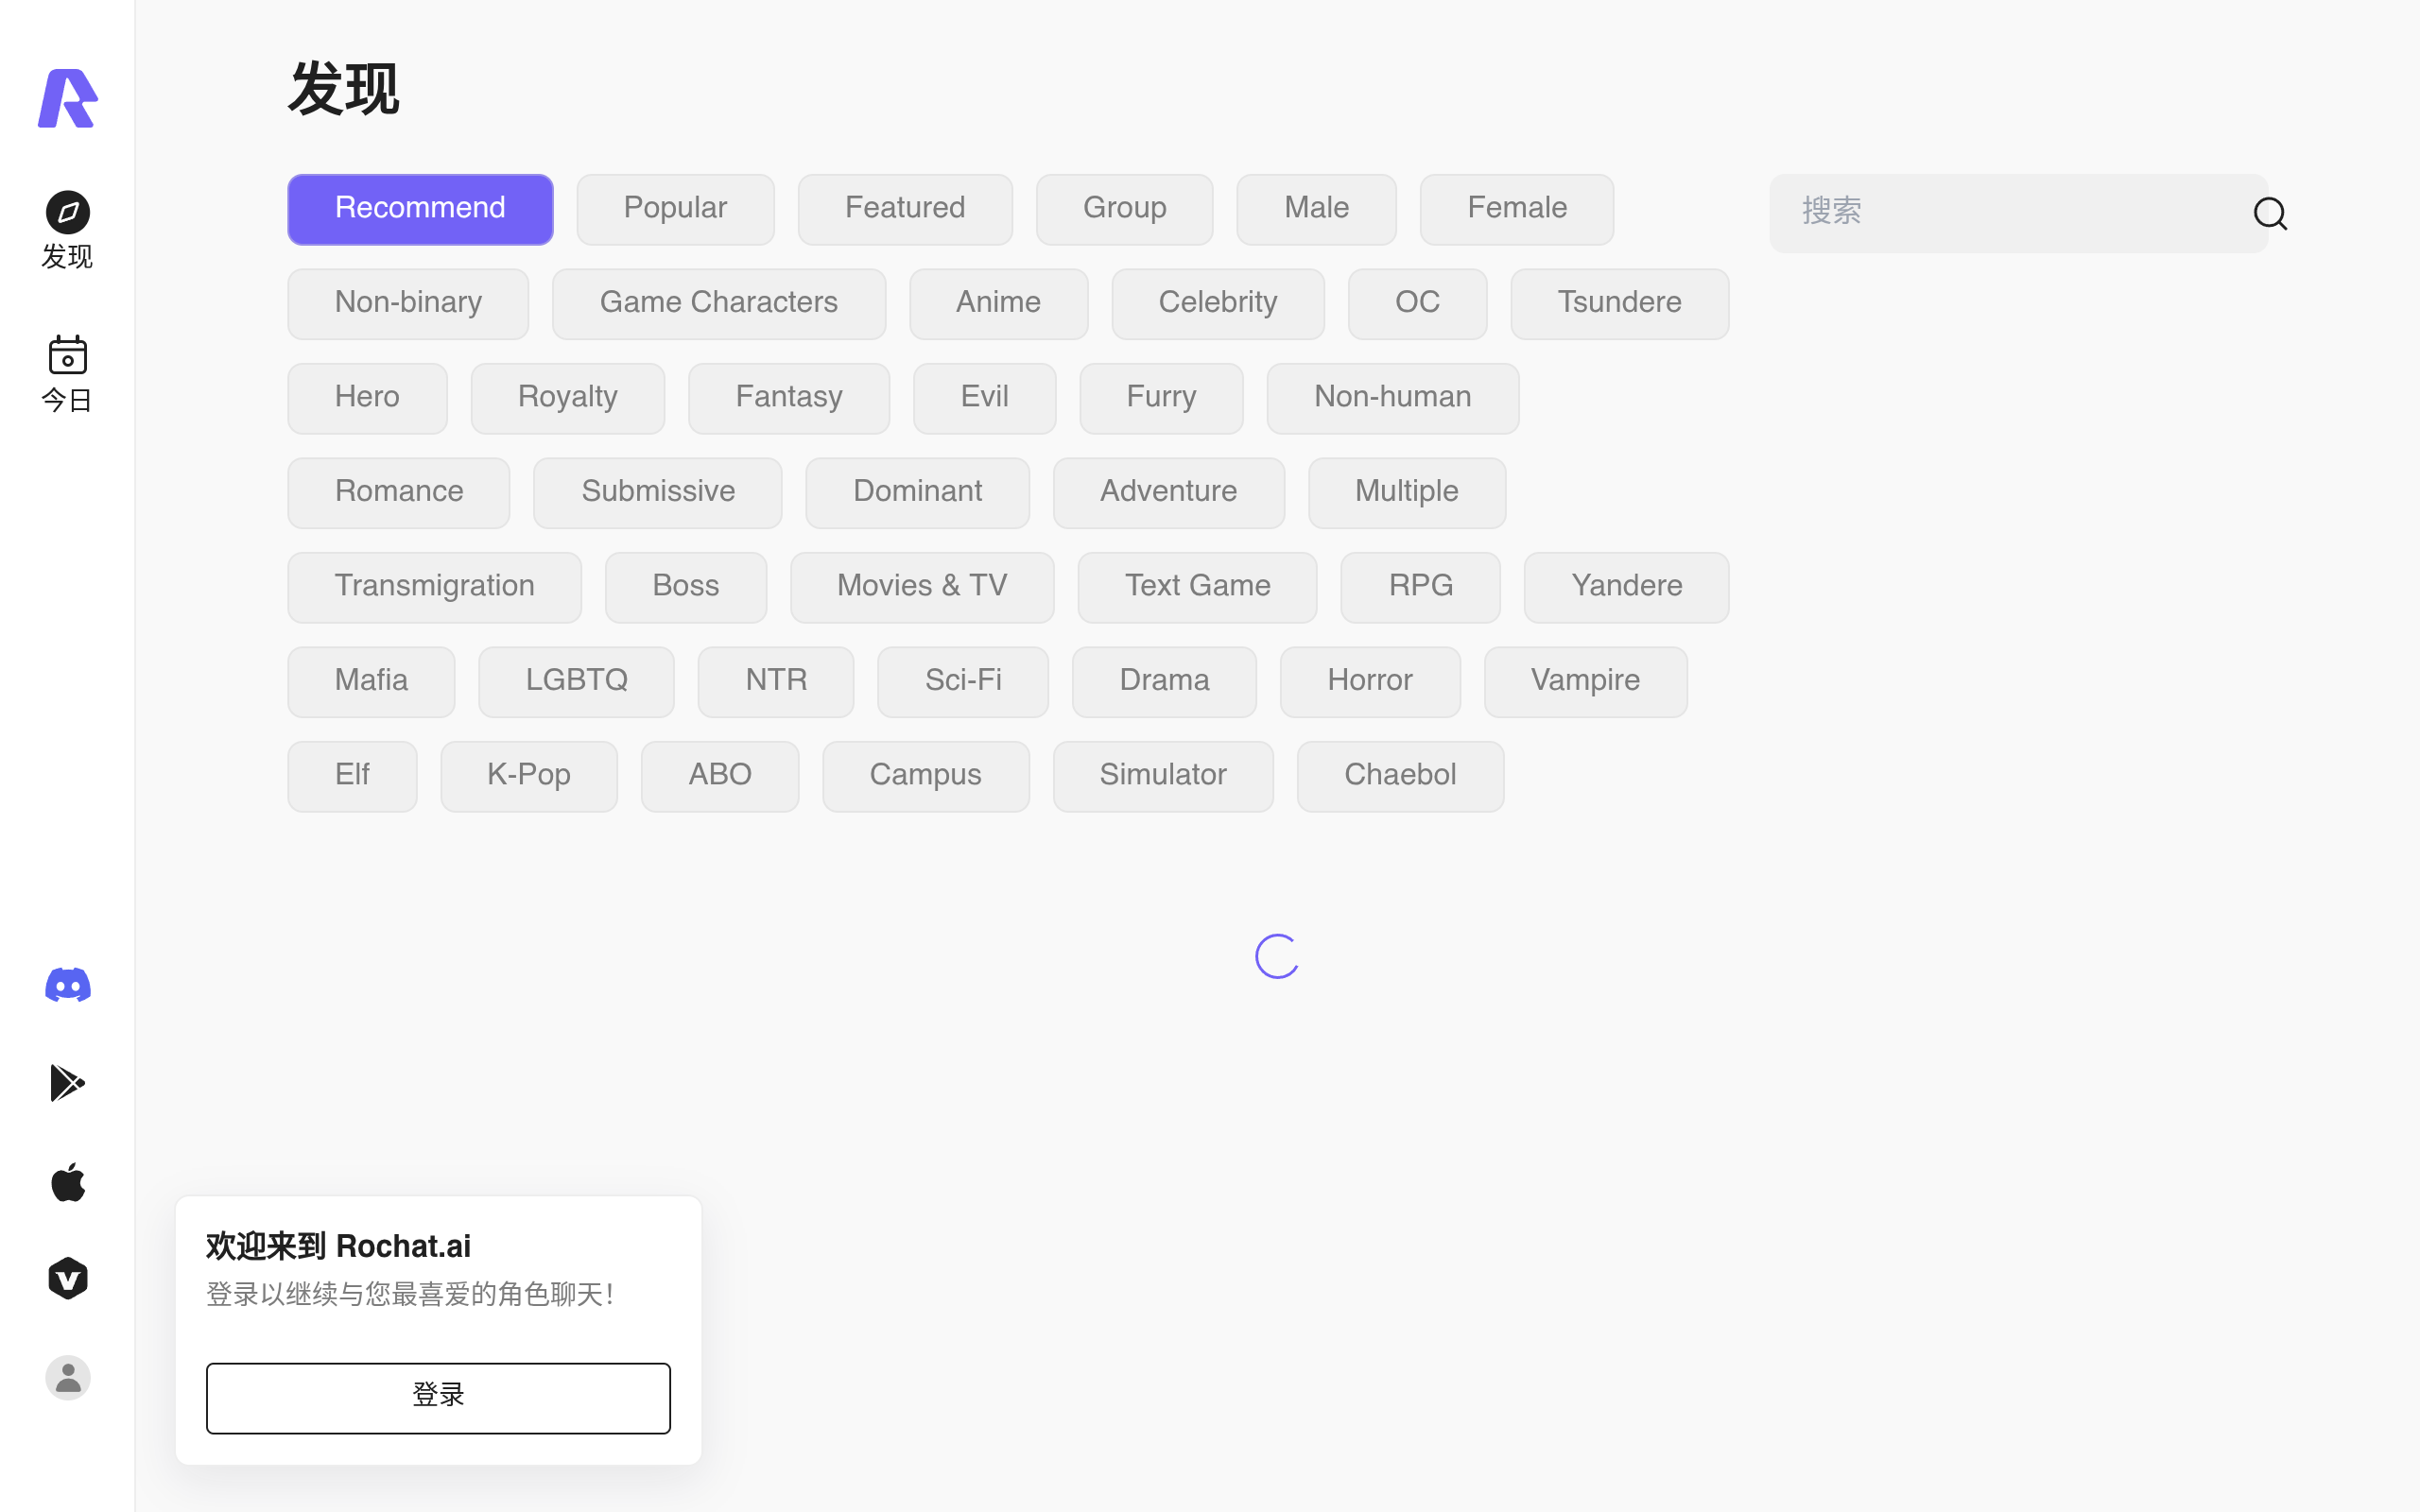
Task: Open the Google Play store icon
Action: [x=68, y=1083]
